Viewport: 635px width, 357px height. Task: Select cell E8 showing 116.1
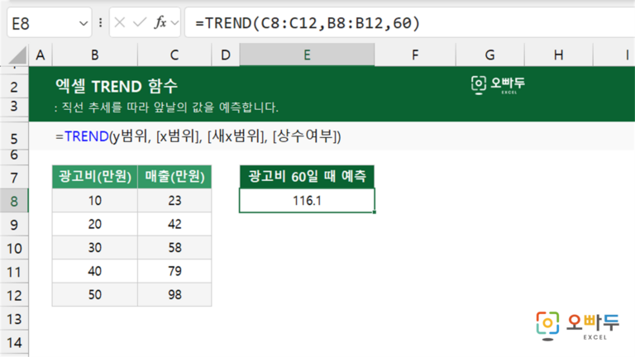pos(307,200)
